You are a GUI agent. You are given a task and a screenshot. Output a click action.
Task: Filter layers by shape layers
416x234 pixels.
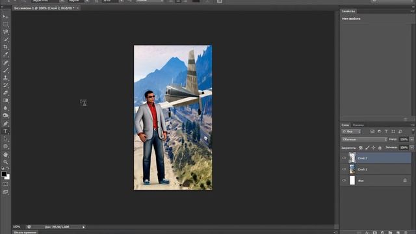[393, 131]
